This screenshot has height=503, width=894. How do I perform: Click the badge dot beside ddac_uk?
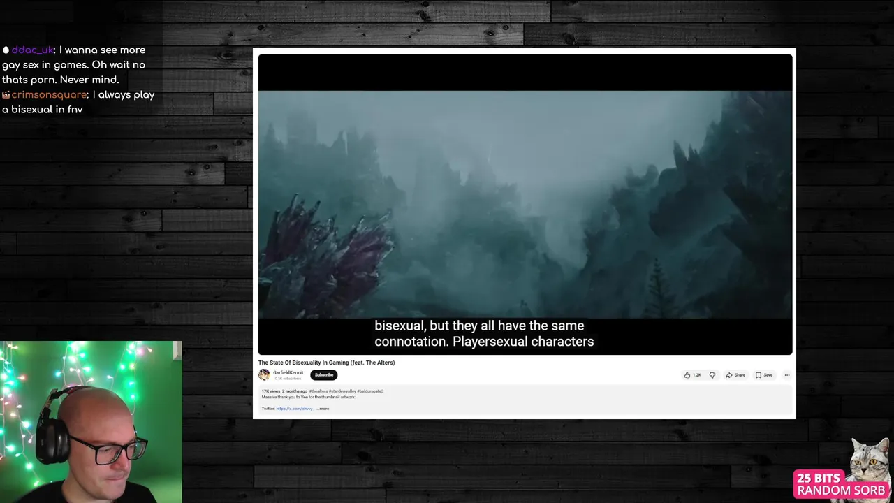6,50
